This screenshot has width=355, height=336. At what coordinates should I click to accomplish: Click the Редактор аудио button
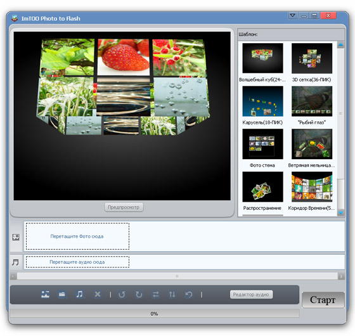click(251, 295)
